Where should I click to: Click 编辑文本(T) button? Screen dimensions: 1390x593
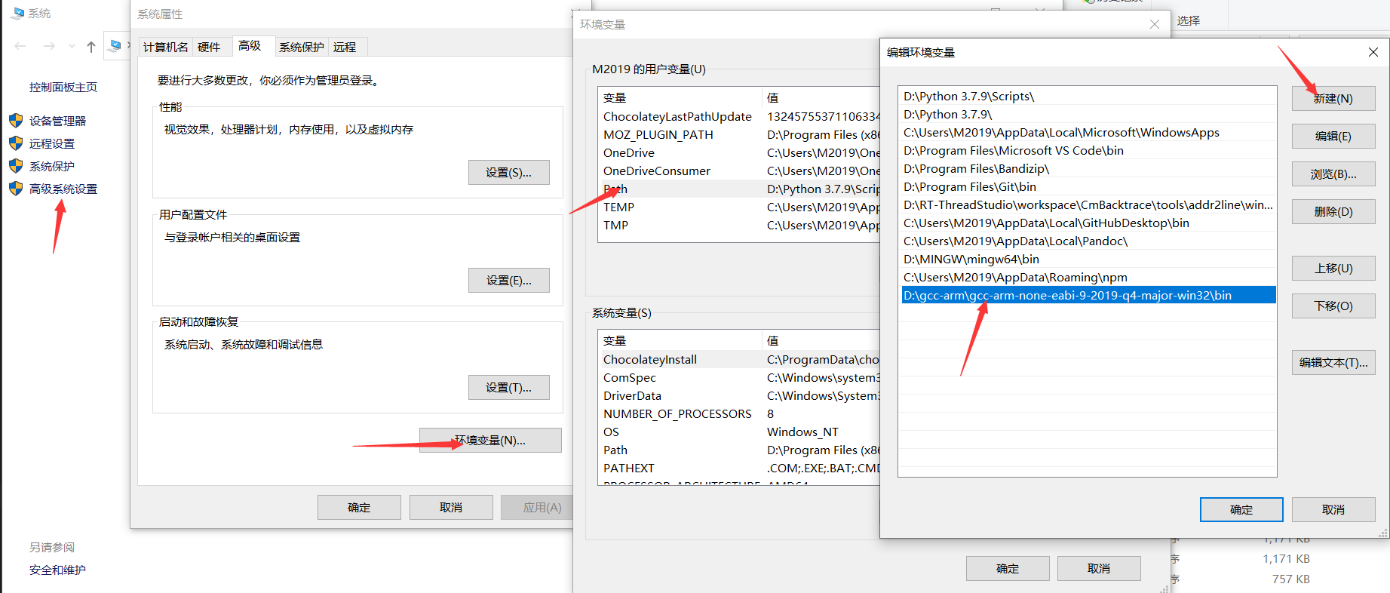tap(1333, 362)
